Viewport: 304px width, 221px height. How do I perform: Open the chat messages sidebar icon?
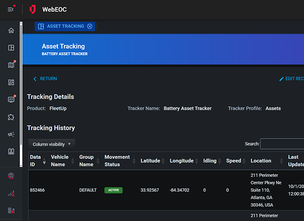pyautogui.click(x=11, y=99)
